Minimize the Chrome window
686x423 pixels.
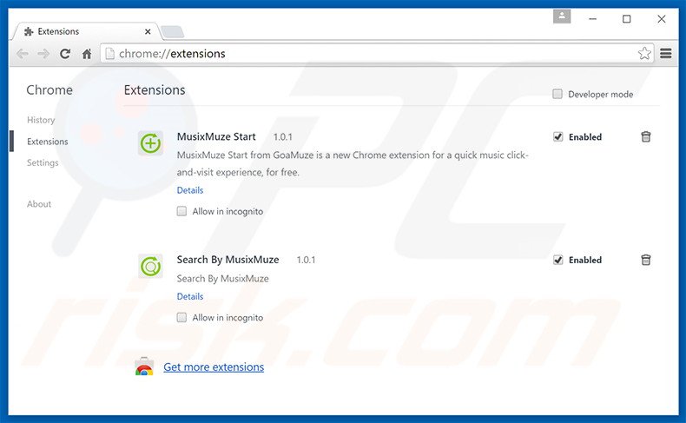pos(593,19)
